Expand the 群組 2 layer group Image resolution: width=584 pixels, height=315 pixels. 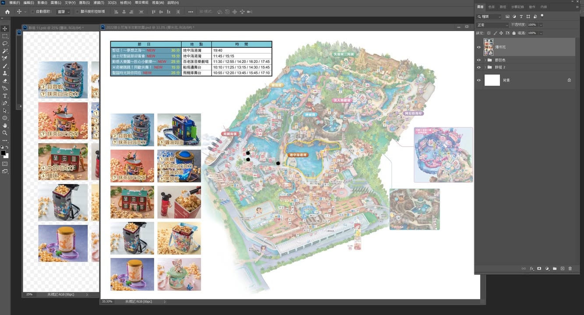click(x=485, y=67)
